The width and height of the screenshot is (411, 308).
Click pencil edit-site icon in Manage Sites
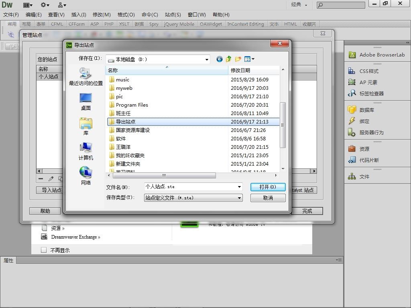click(51, 178)
